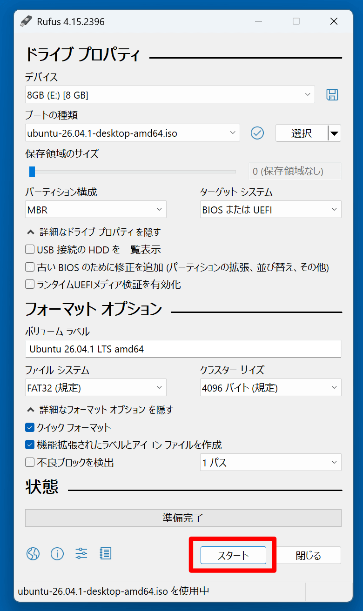Show the log notepad icon
363x611 pixels.
pyautogui.click(x=106, y=553)
